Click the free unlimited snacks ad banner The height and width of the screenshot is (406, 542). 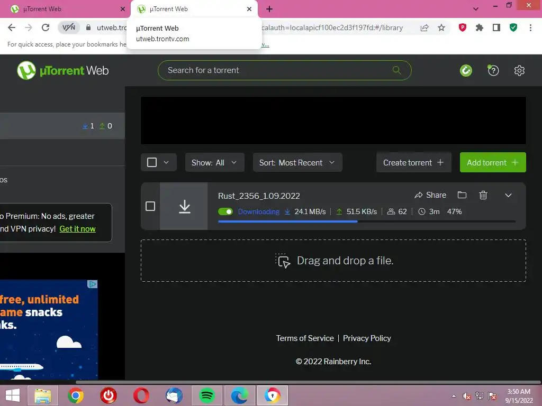pos(49,330)
